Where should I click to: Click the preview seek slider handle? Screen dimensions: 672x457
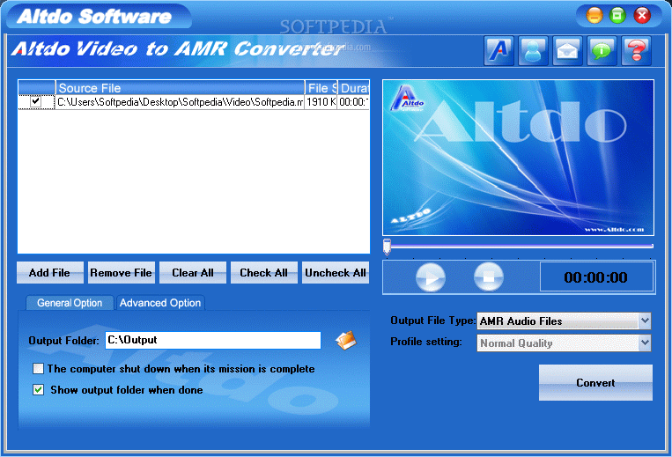click(387, 247)
